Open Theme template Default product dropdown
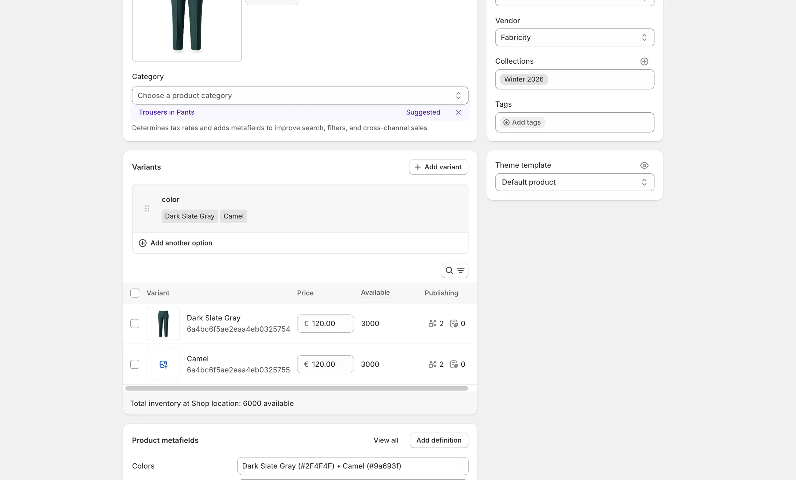Viewport: 796px width, 480px height. pos(575,182)
